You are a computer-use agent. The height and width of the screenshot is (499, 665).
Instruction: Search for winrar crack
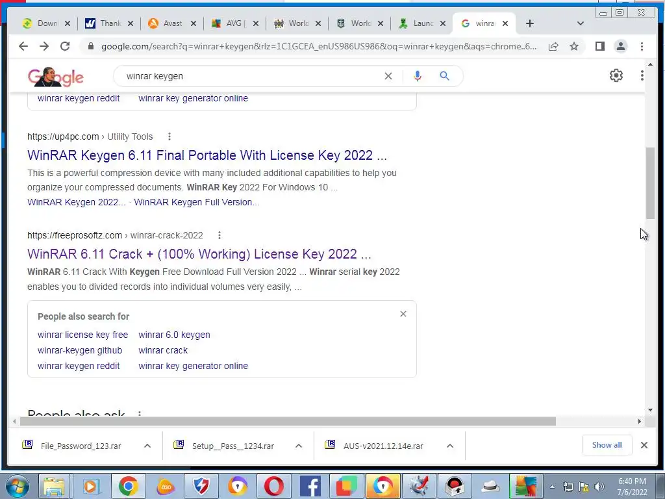163,350
